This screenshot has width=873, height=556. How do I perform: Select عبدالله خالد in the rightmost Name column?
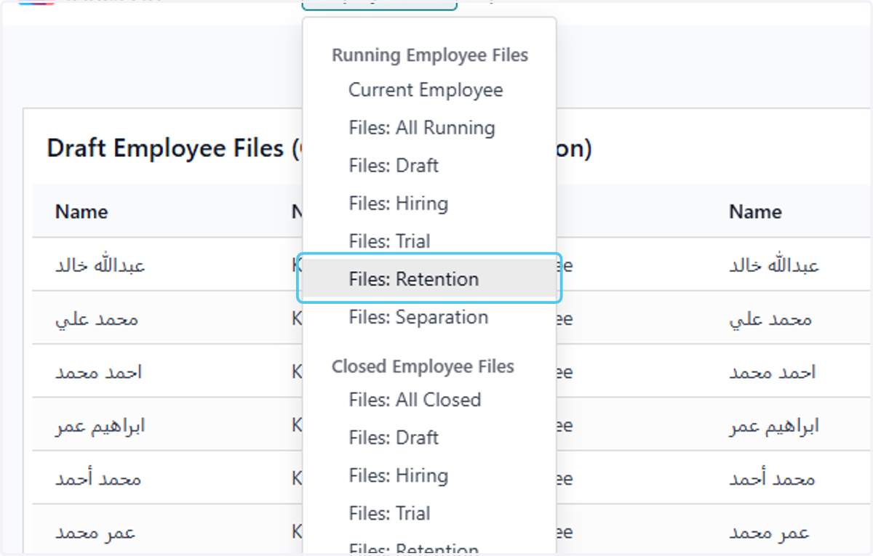click(774, 265)
